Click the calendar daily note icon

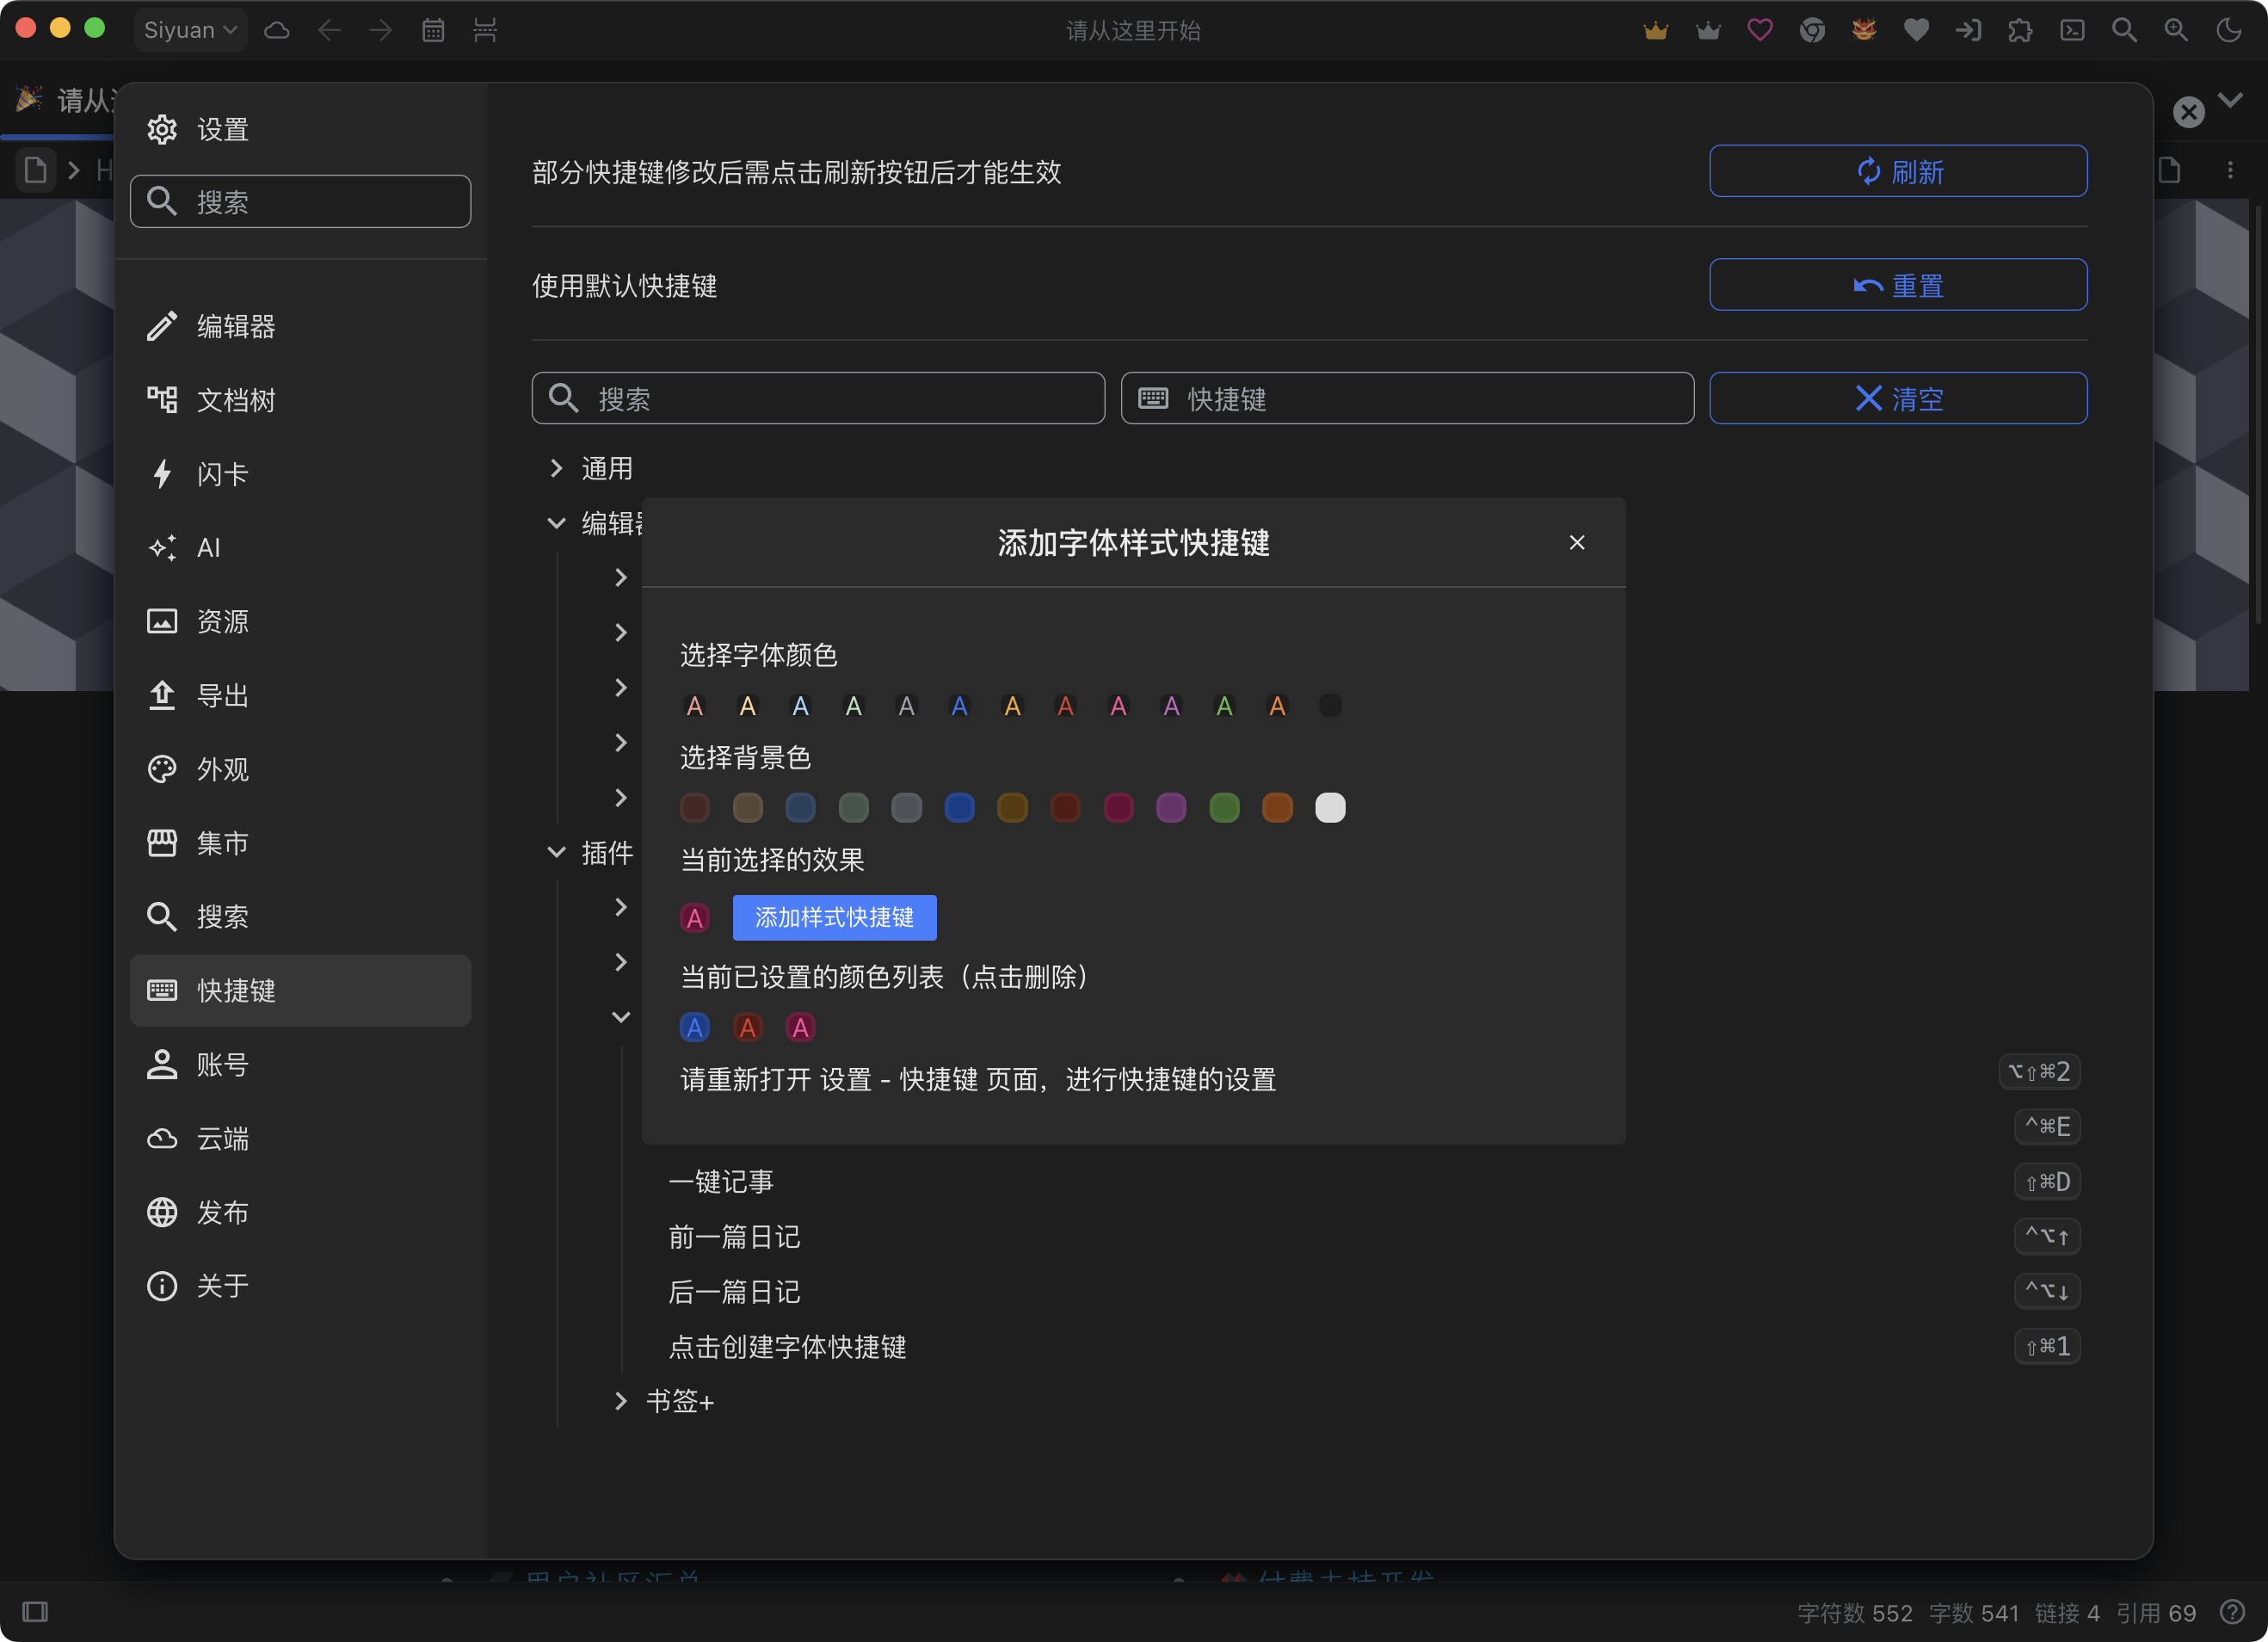pyautogui.click(x=433, y=30)
